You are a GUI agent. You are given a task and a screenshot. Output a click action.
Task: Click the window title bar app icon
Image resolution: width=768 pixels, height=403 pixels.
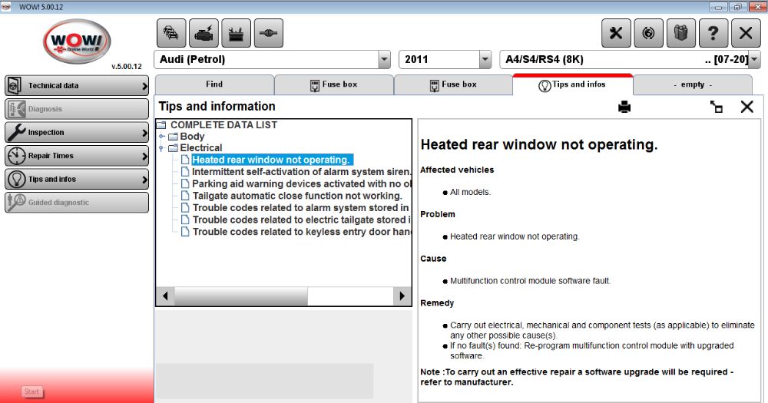6,7
